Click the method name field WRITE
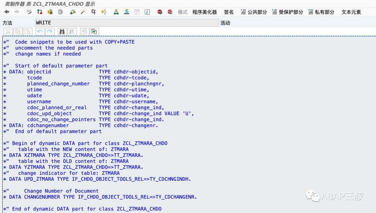Viewport: 376px width, 213px height. point(127,23)
